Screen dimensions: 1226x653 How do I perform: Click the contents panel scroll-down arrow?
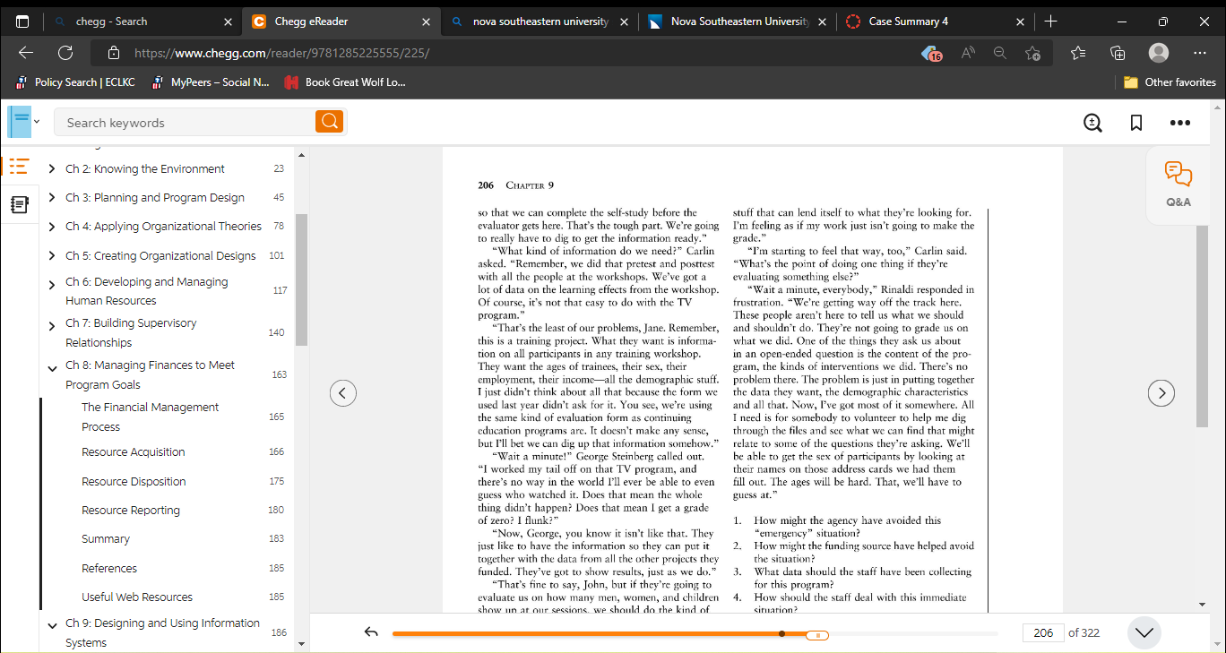pyautogui.click(x=301, y=642)
